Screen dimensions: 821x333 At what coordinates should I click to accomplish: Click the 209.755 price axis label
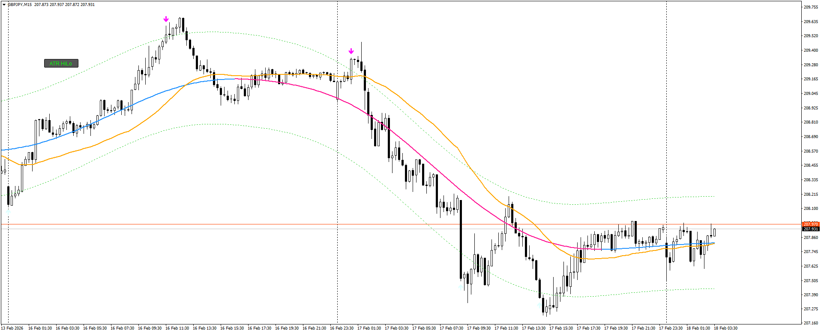pos(811,7)
